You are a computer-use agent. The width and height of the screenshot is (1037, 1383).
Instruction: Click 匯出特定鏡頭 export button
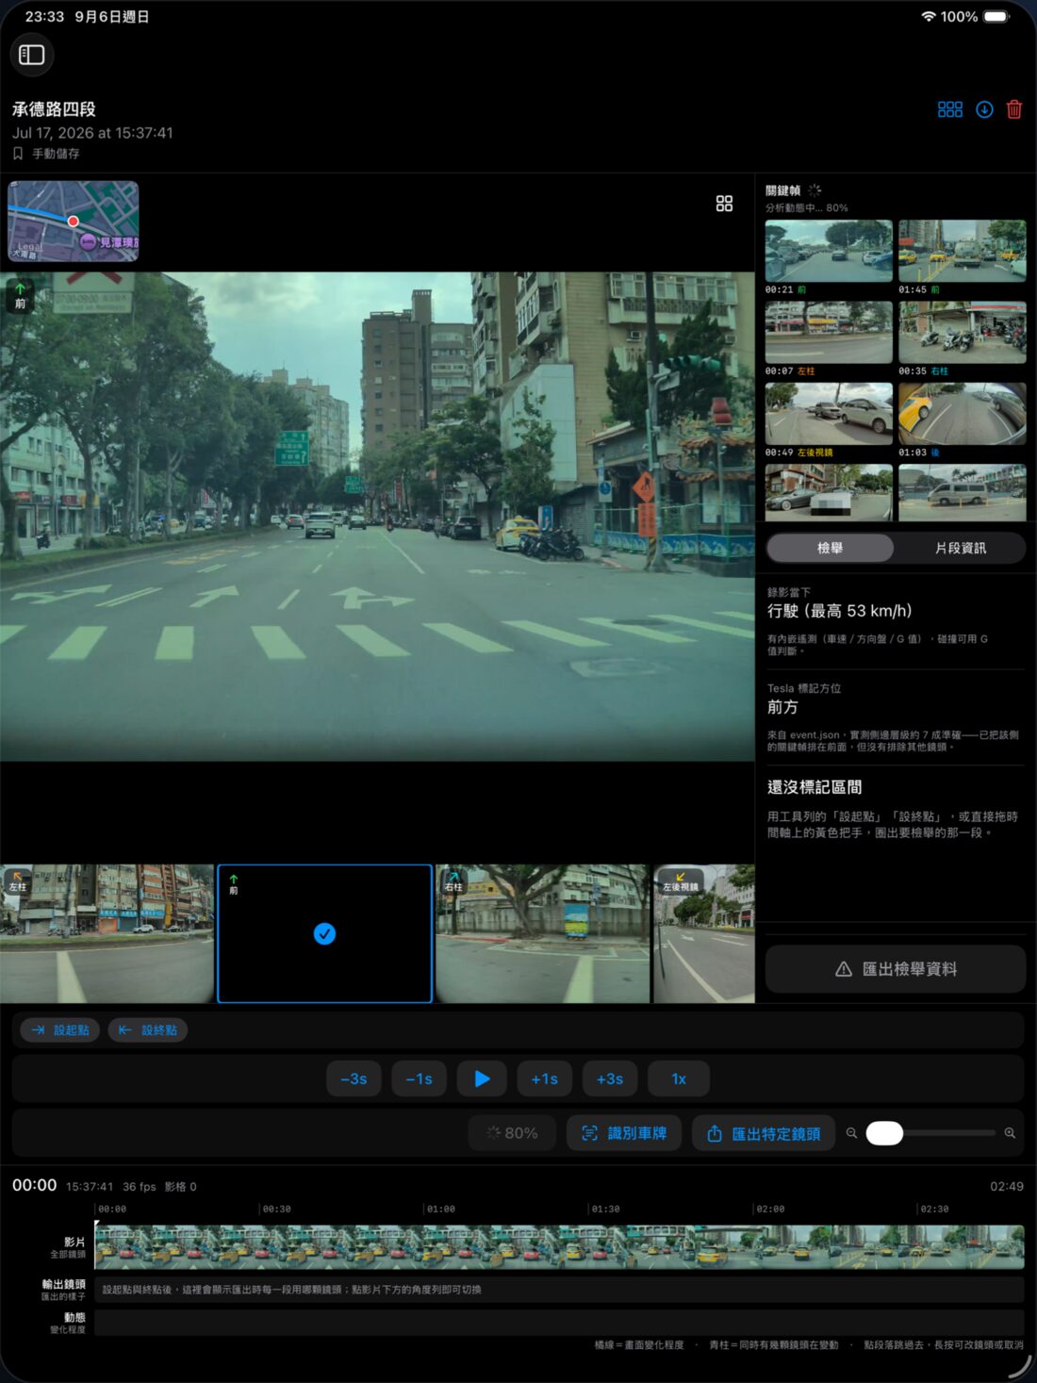tap(764, 1133)
